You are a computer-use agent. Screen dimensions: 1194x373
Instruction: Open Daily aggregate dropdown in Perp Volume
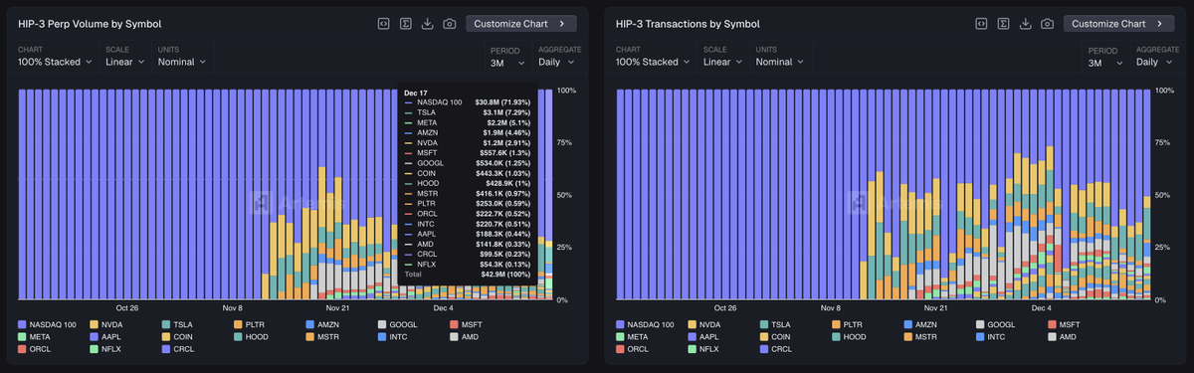(557, 62)
